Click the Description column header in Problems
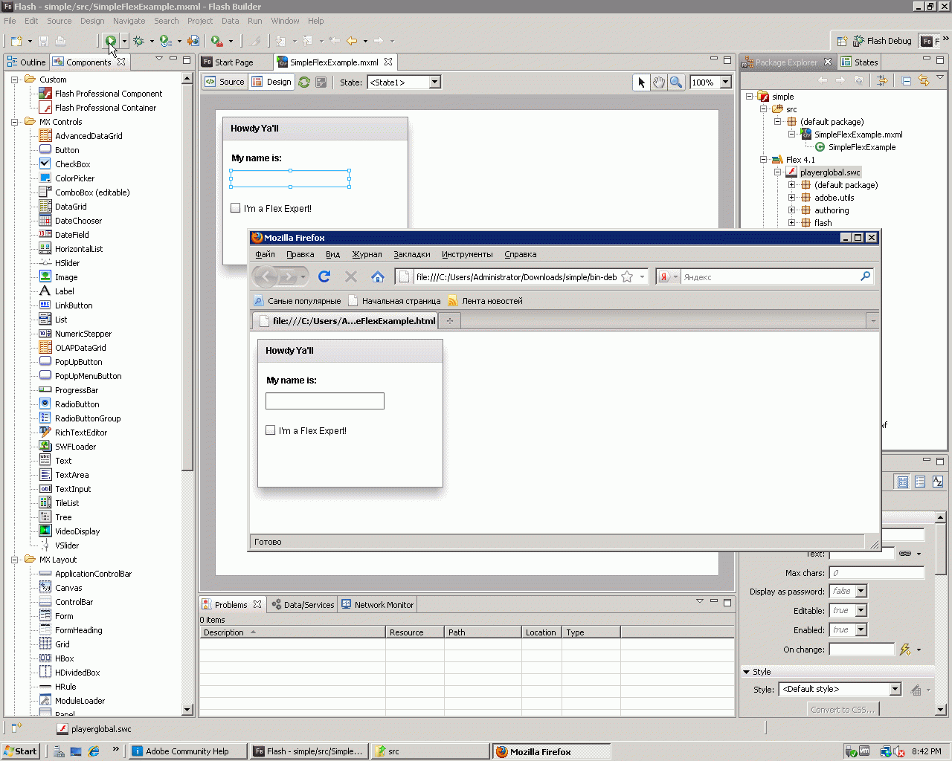This screenshot has width=952, height=761. [x=292, y=632]
